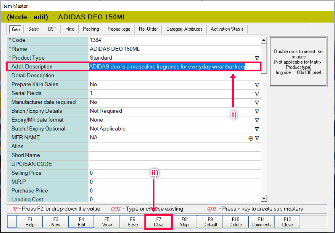
Task: Expand Manufacturer date required dropdown
Action: coord(257,103)
